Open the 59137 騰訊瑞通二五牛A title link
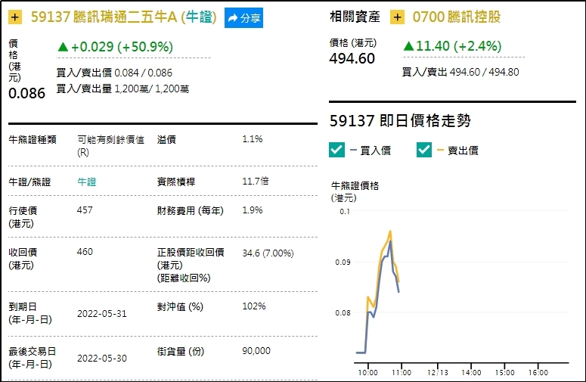The height and width of the screenshot is (382, 586). [124, 17]
